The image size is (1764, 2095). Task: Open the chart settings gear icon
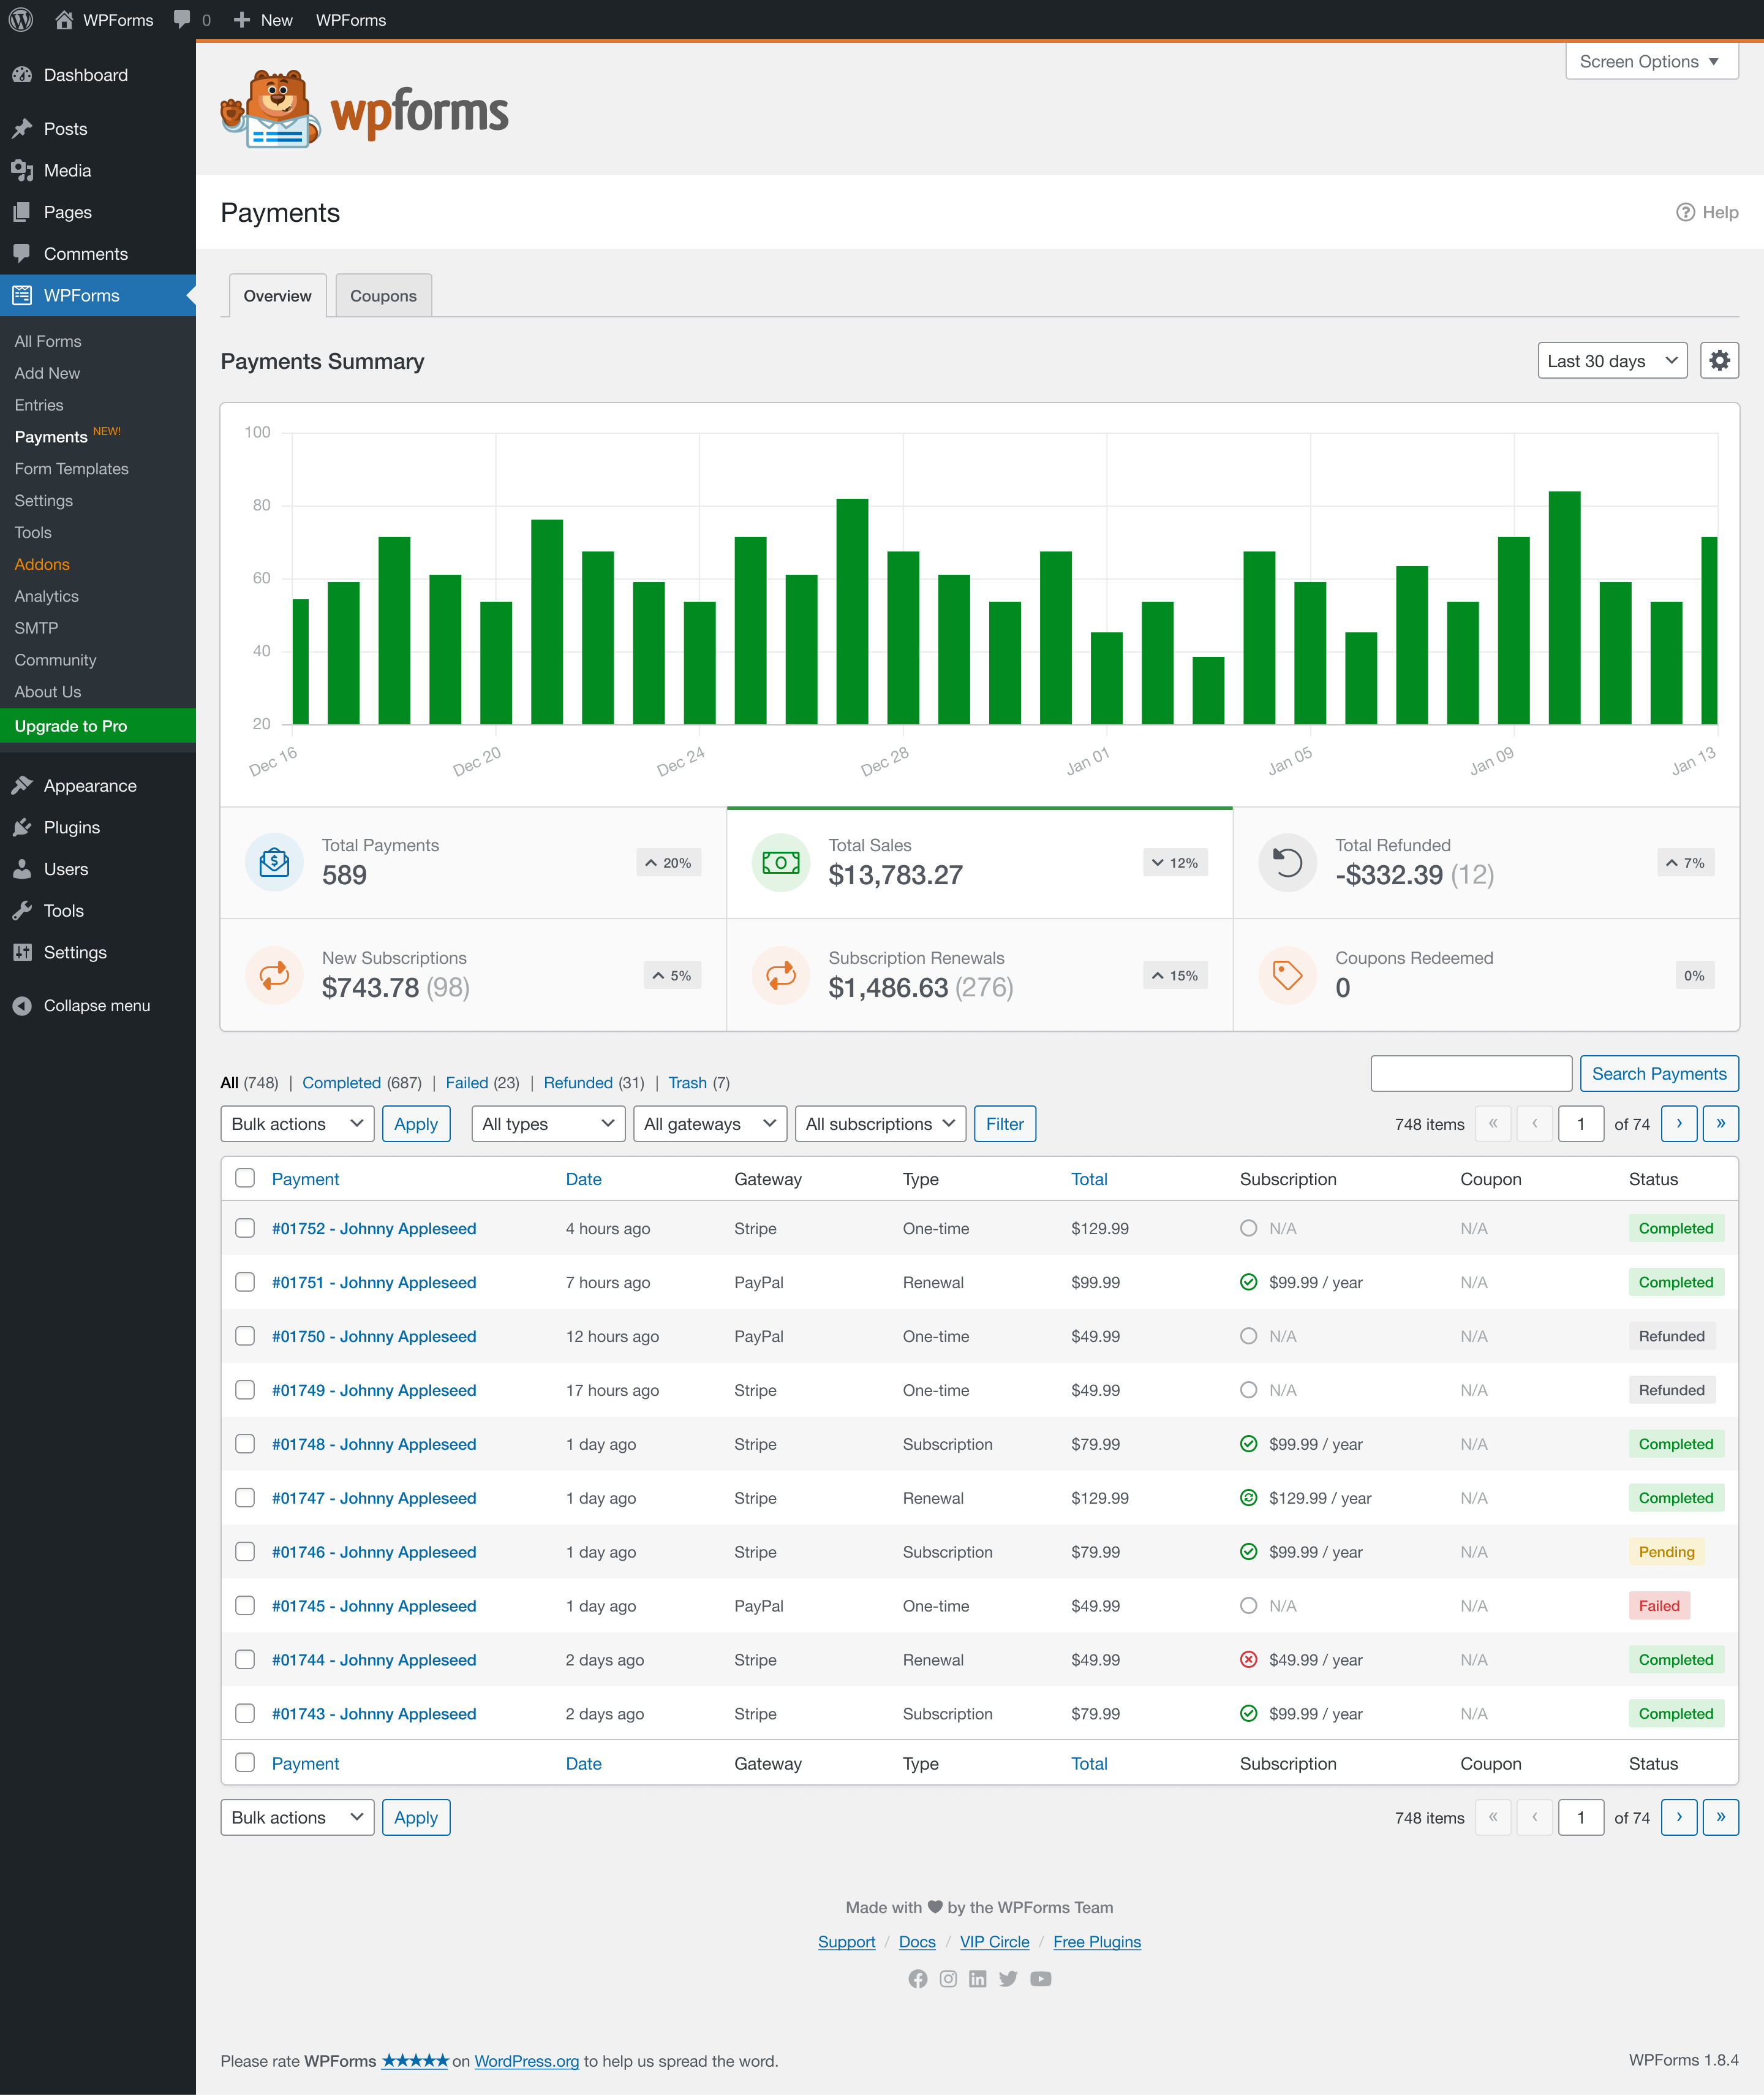[1719, 360]
